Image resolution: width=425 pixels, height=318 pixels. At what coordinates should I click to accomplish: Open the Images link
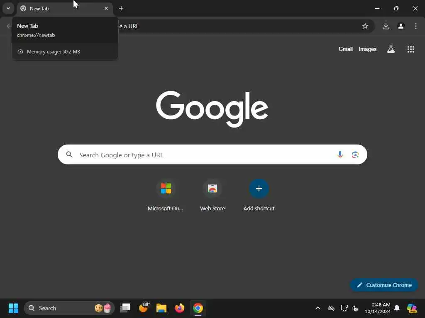pos(368,49)
